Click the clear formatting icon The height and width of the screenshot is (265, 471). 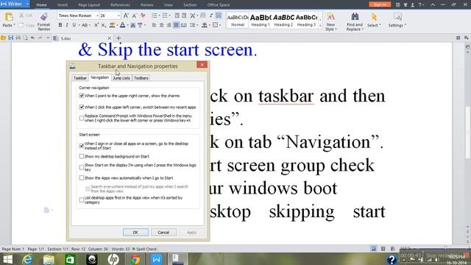click(143, 15)
